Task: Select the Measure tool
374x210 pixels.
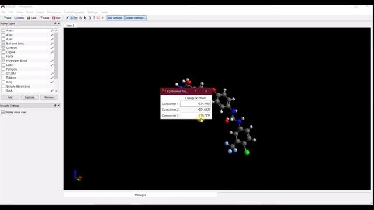Action: click(98, 18)
